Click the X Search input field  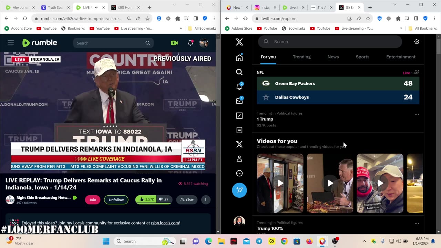[330, 42]
